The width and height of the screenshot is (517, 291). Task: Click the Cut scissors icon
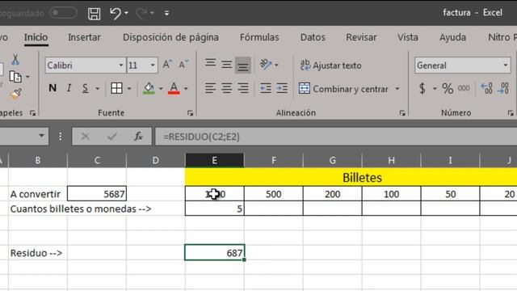tap(15, 59)
